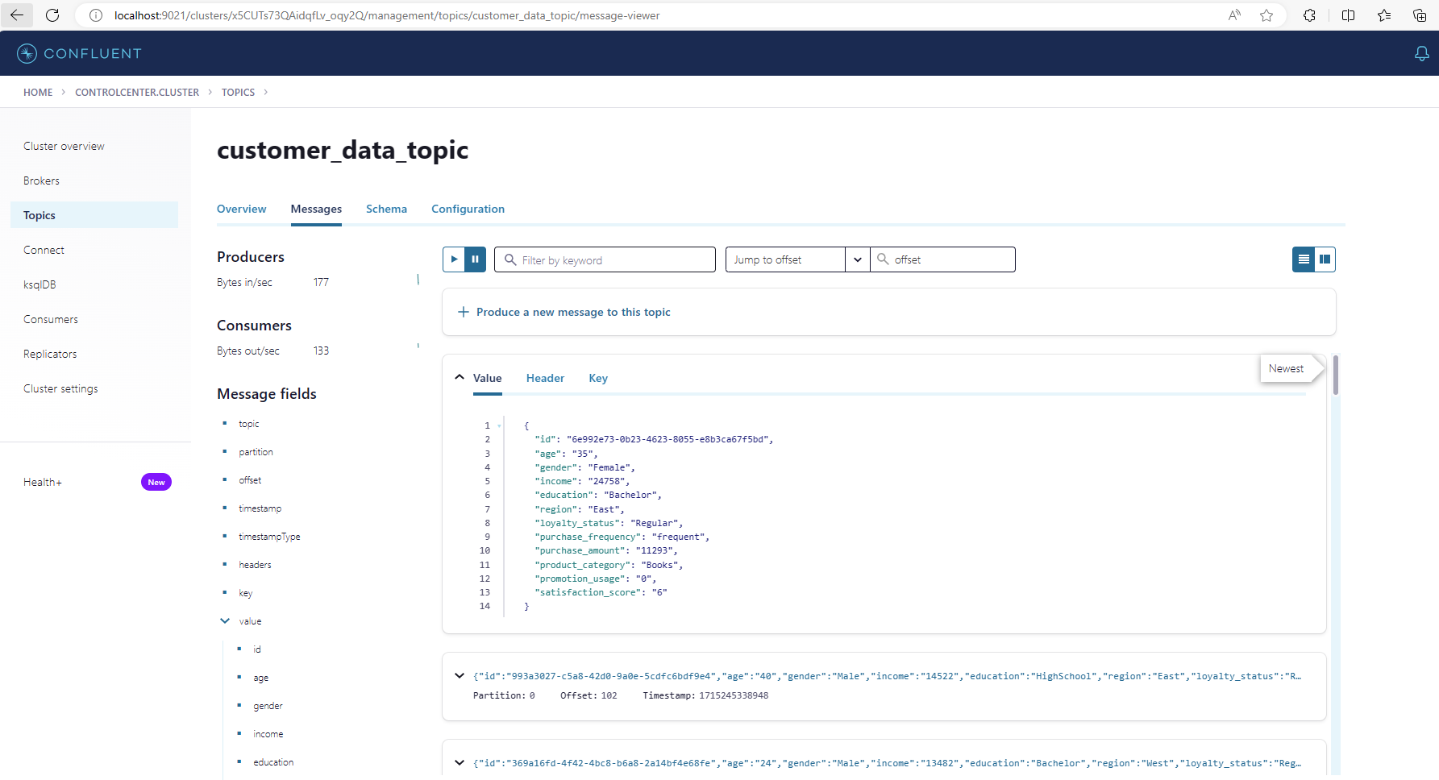Select the timestampType message field
Image resolution: width=1439 pixels, height=780 pixels.
point(269,537)
